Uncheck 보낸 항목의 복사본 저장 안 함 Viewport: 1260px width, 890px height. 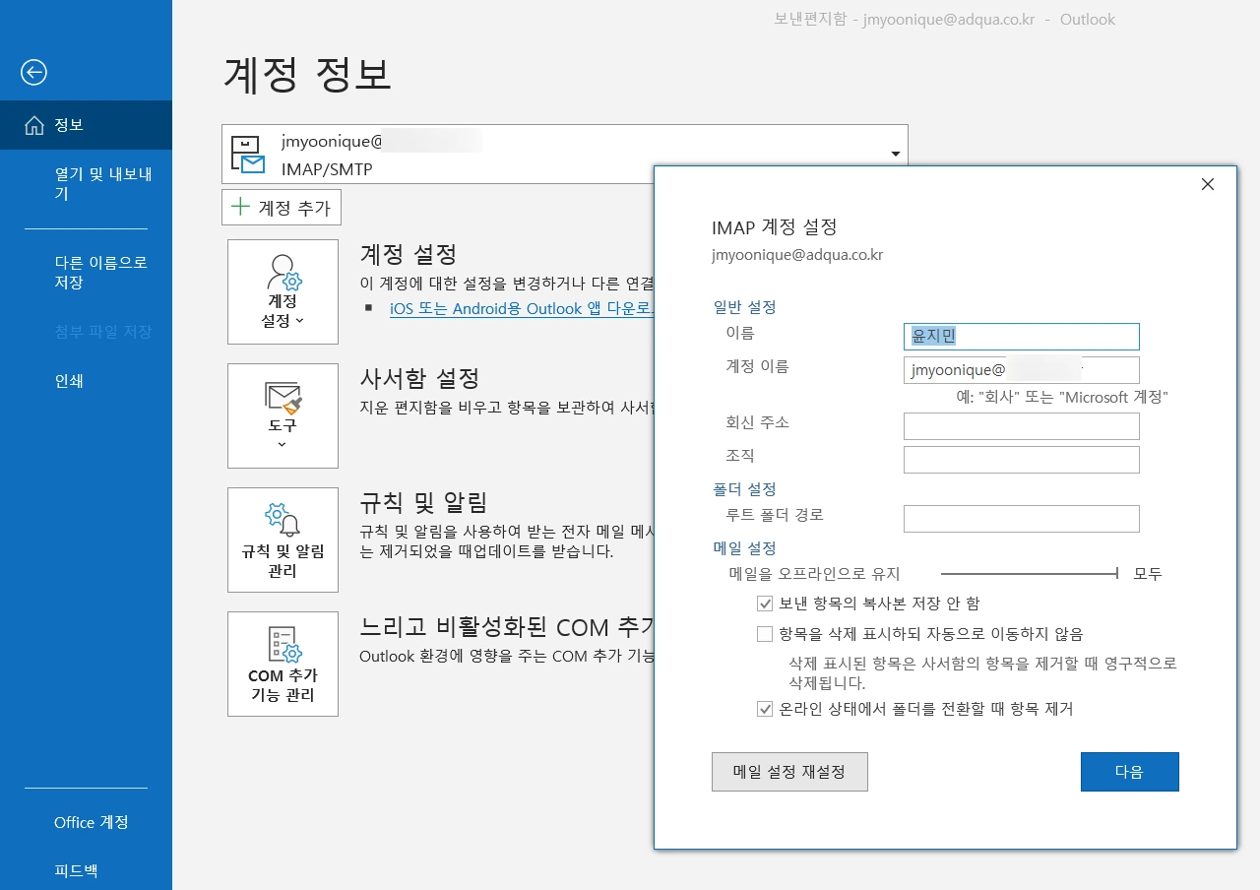(x=765, y=603)
